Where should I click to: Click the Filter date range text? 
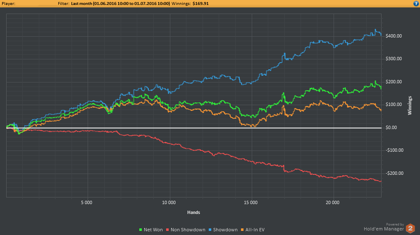pos(120,3)
